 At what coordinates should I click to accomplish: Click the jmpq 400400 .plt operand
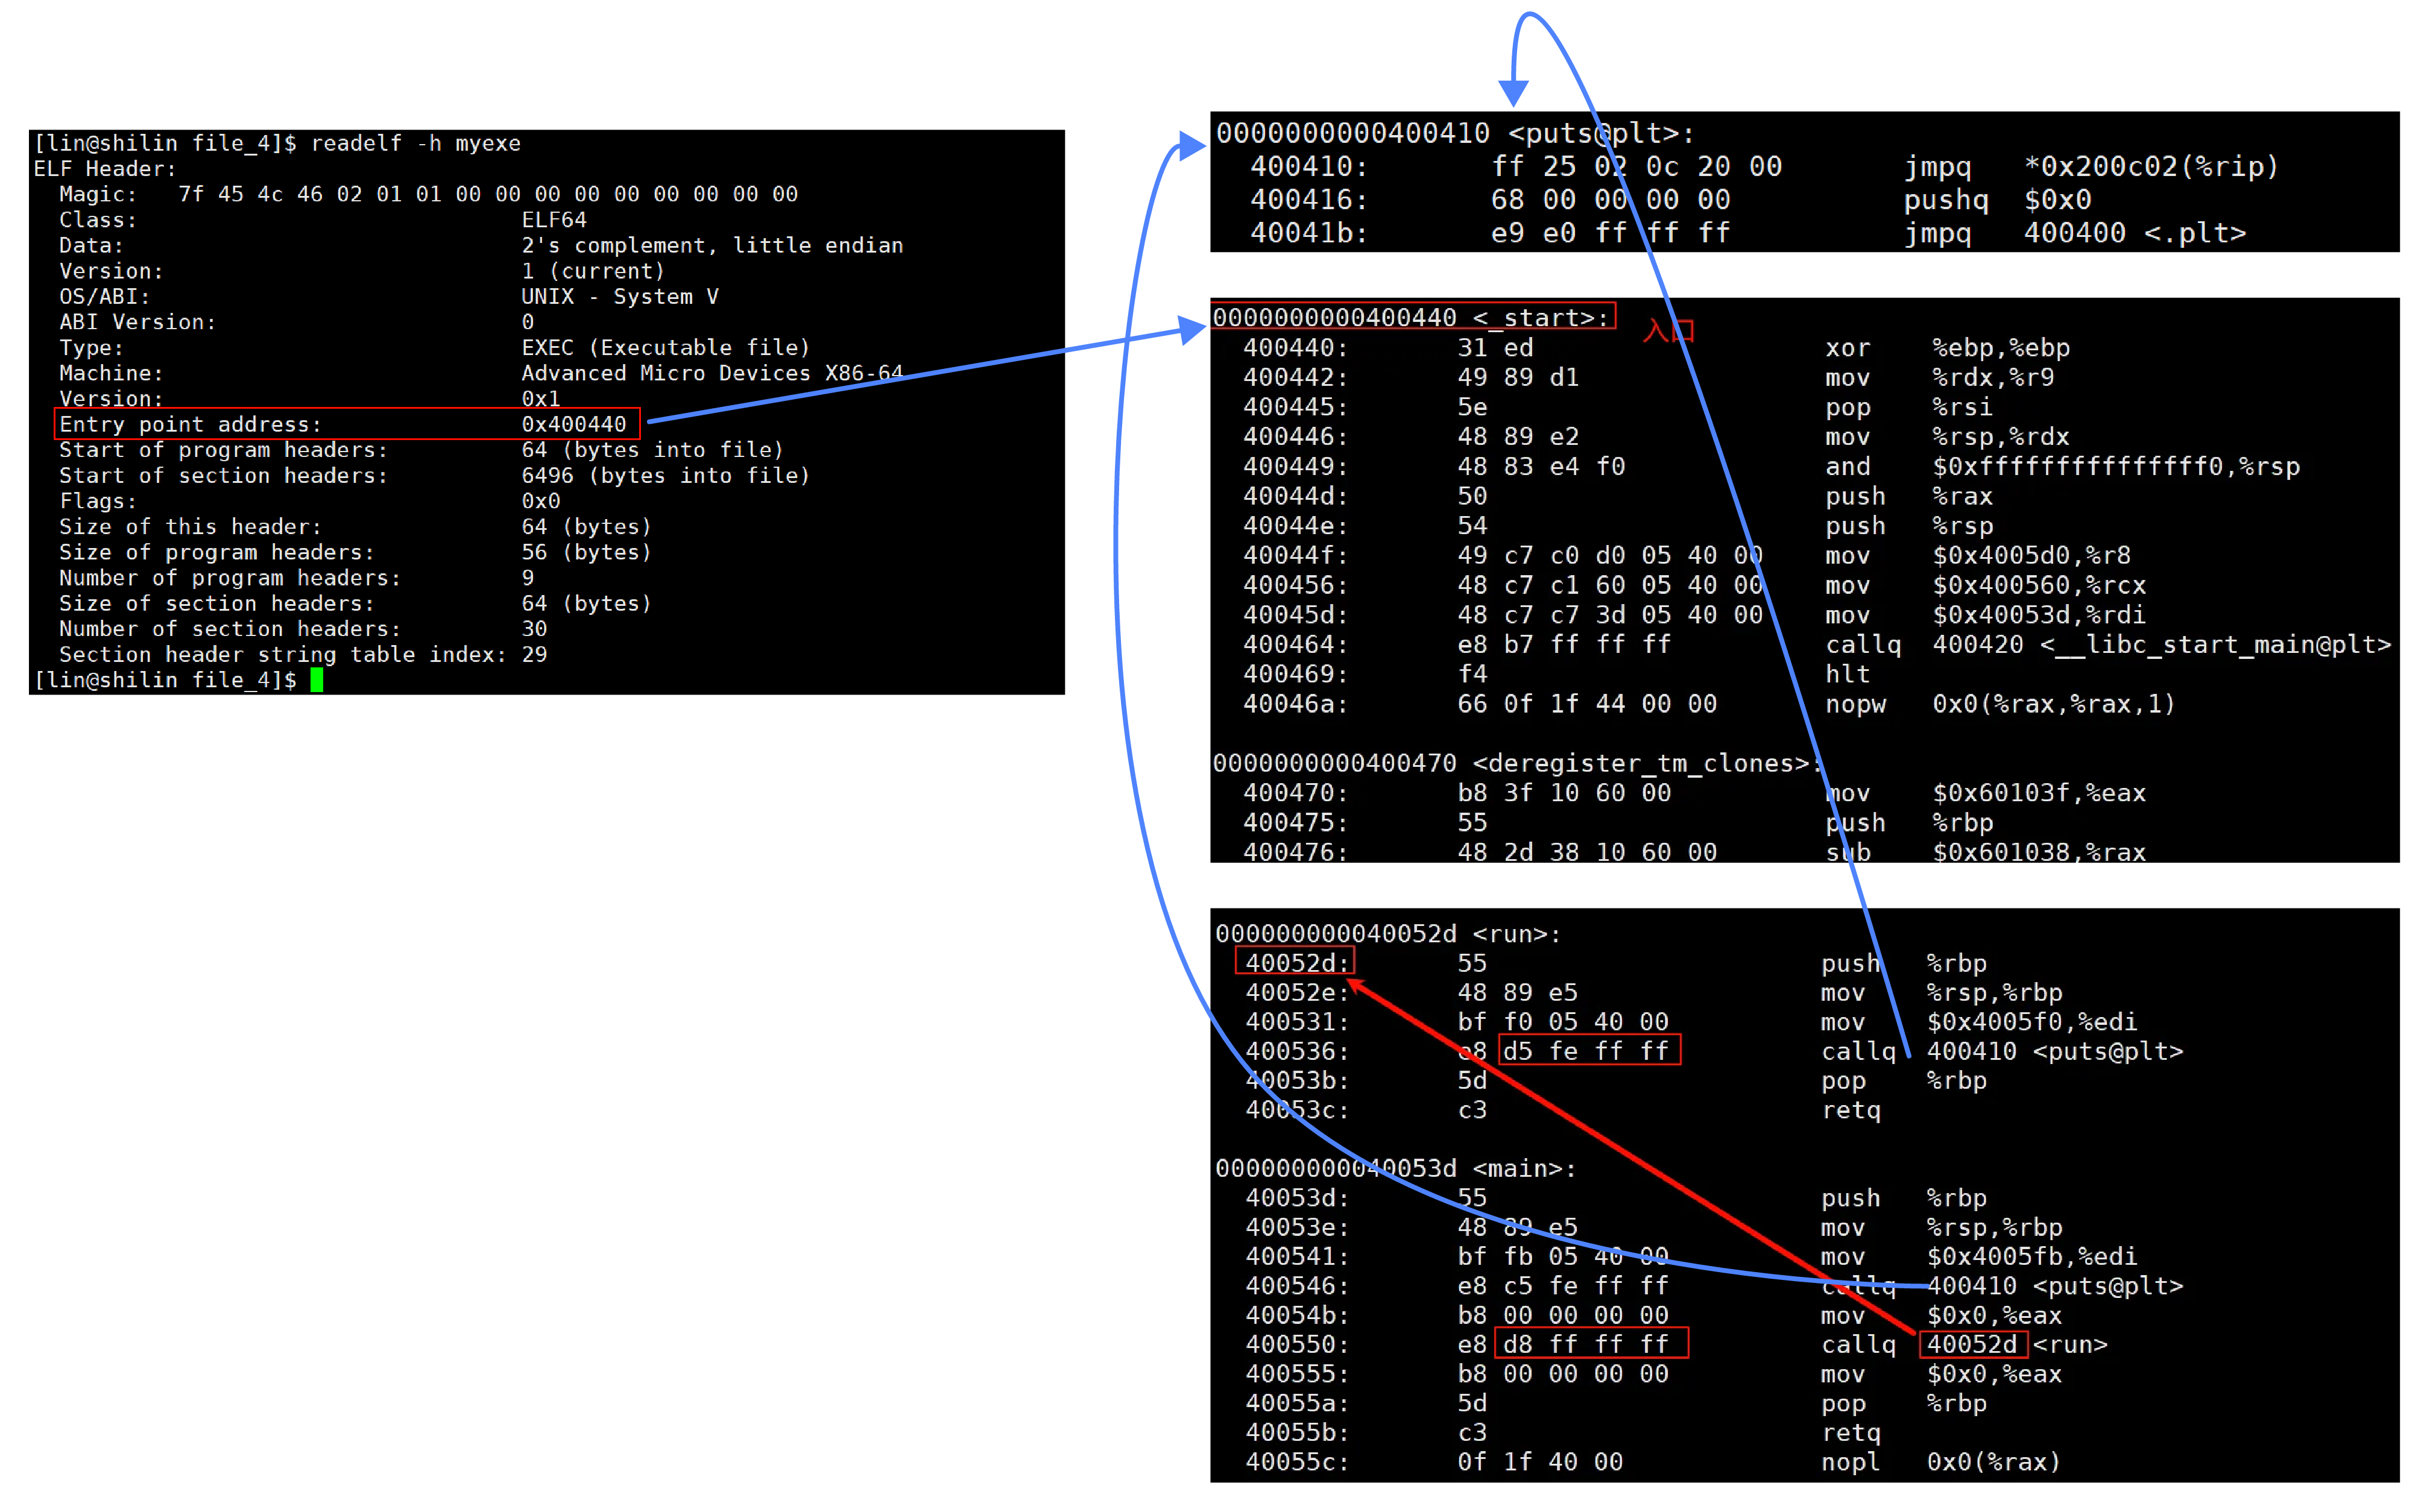pos(2134,233)
